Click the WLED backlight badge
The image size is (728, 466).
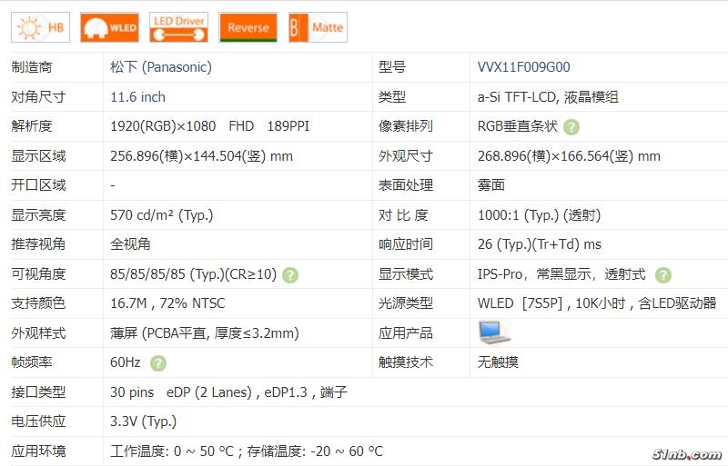tap(109, 27)
